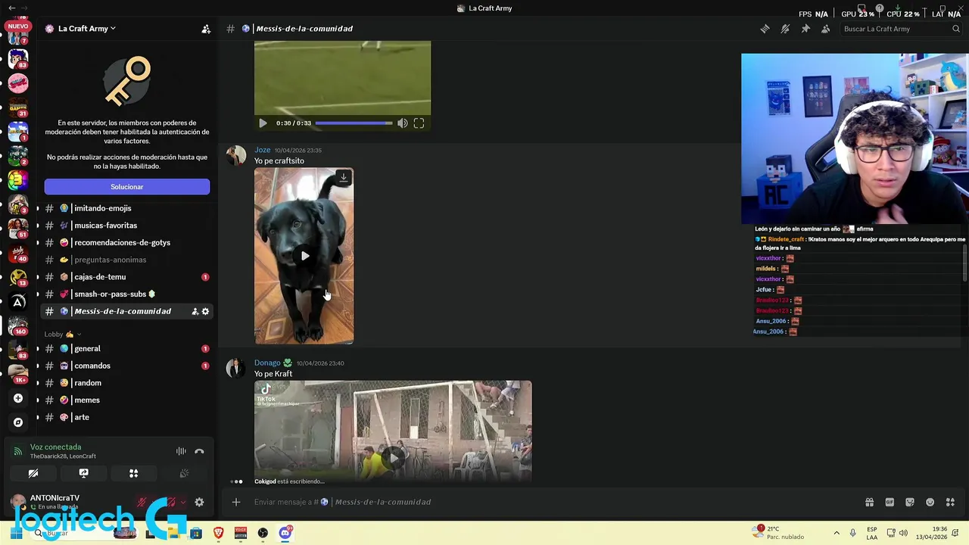Expand the threads arrow beside general channel
Screen dimensions: 969x545
click(38, 348)
